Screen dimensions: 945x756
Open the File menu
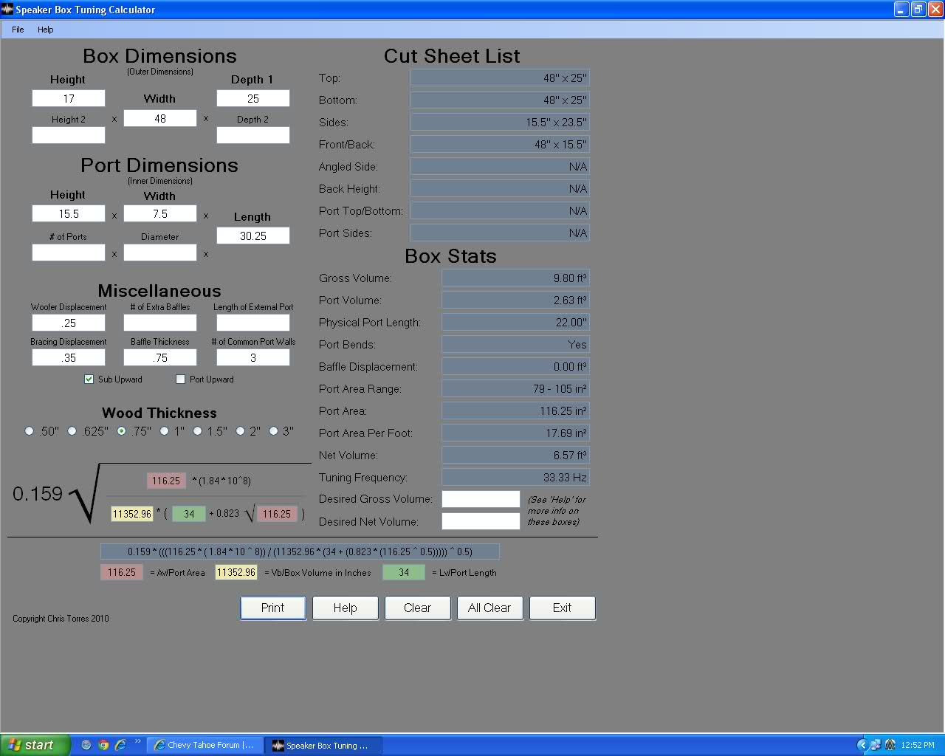18,30
